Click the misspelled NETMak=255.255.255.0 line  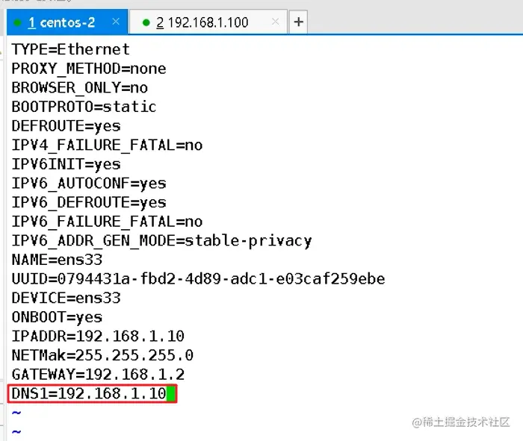click(102, 355)
